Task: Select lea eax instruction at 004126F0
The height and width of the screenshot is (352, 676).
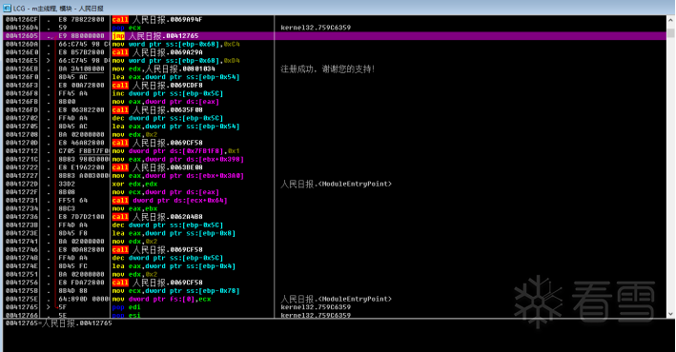Action: pos(175,77)
